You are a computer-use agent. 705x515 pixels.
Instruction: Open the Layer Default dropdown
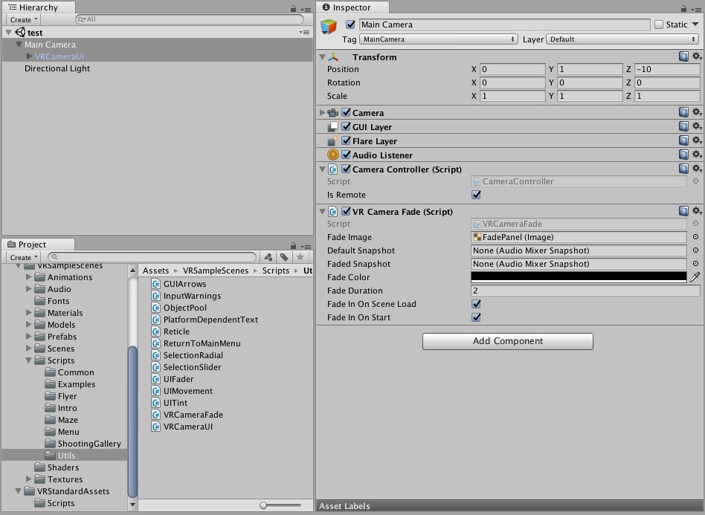pyautogui.click(x=622, y=39)
